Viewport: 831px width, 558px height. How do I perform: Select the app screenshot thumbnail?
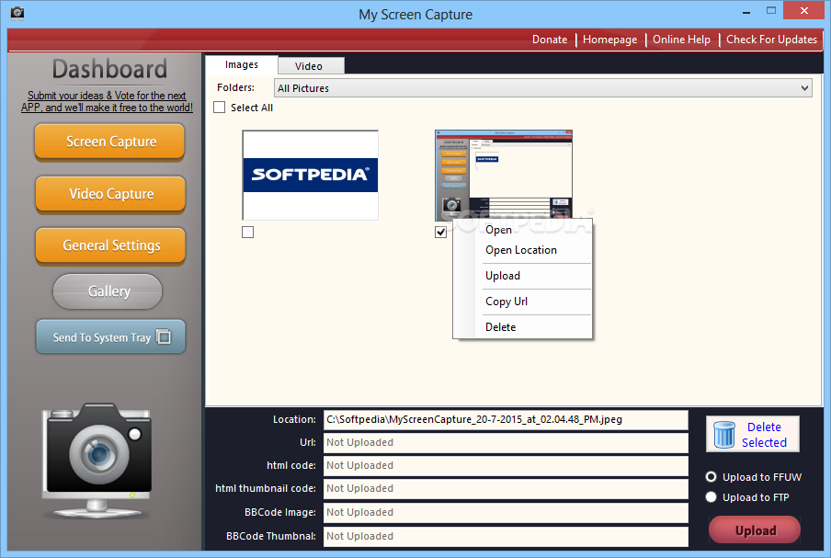coord(504,176)
